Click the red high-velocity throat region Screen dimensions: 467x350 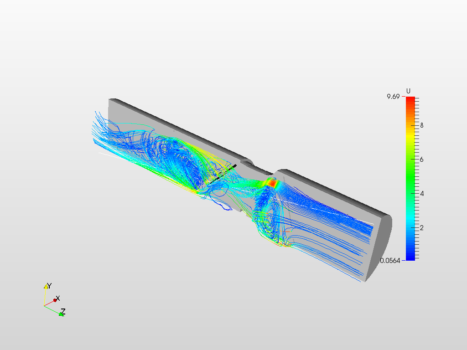[272, 182]
